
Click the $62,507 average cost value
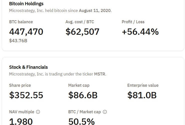[x=82, y=32]
